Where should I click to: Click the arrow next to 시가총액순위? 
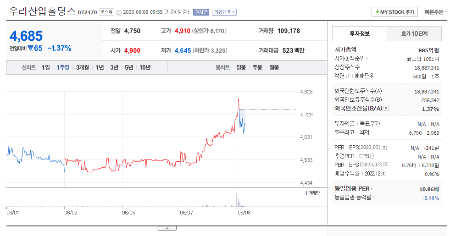[x=367, y=59]
